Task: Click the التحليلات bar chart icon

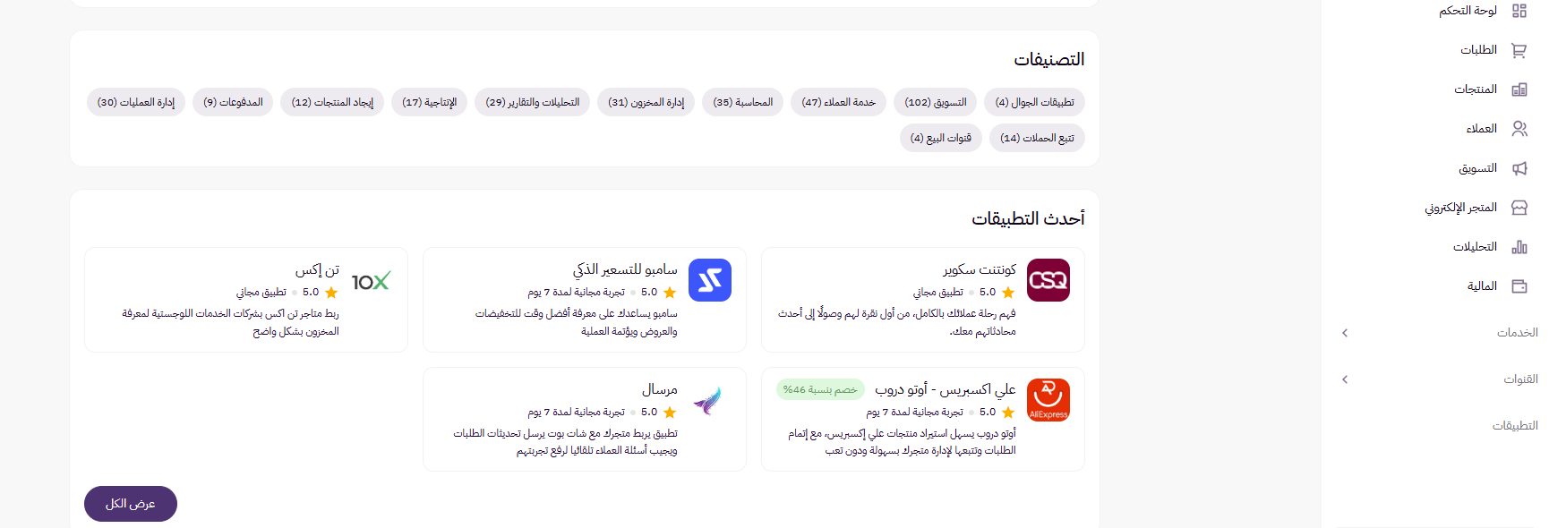Action: [x=1519, y=247]
